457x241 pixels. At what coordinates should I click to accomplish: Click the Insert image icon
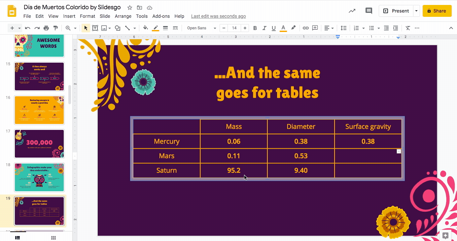104,28
